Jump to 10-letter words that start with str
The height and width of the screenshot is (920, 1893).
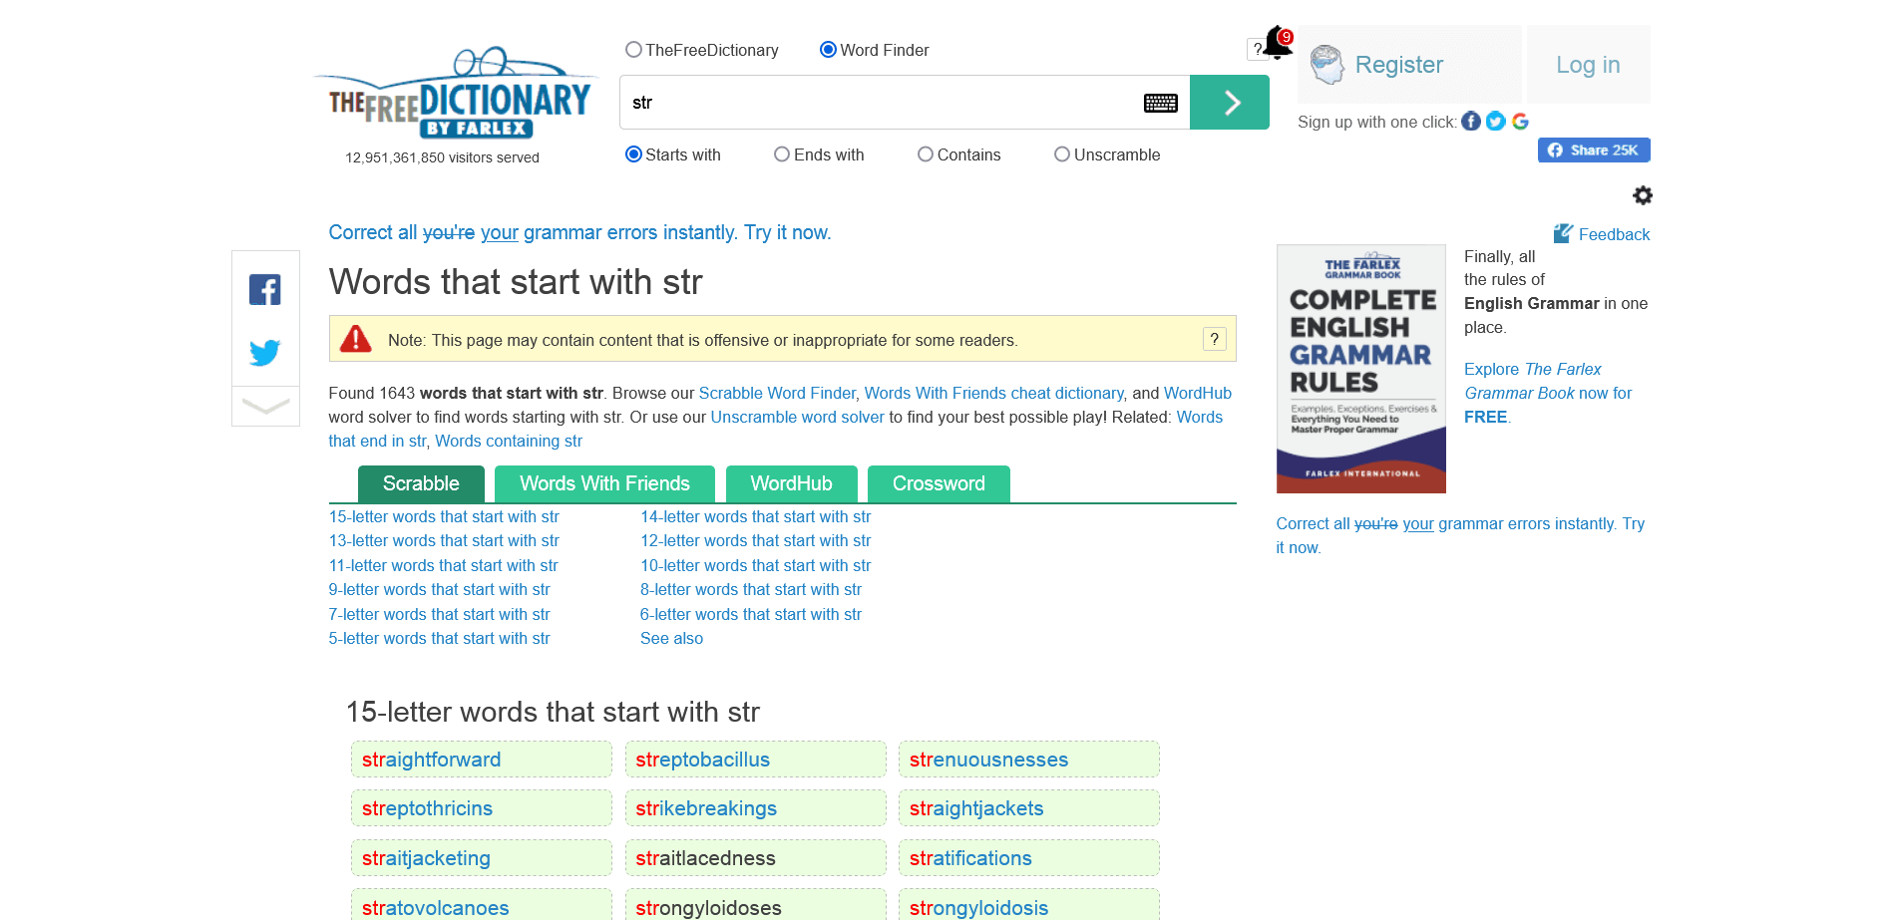(755, 565)
